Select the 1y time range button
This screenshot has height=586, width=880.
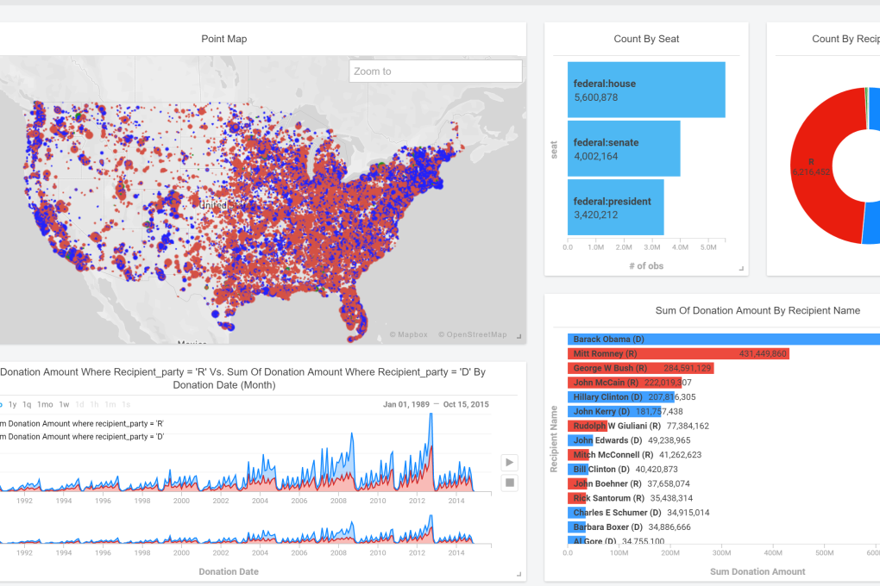tap(11, 404)
